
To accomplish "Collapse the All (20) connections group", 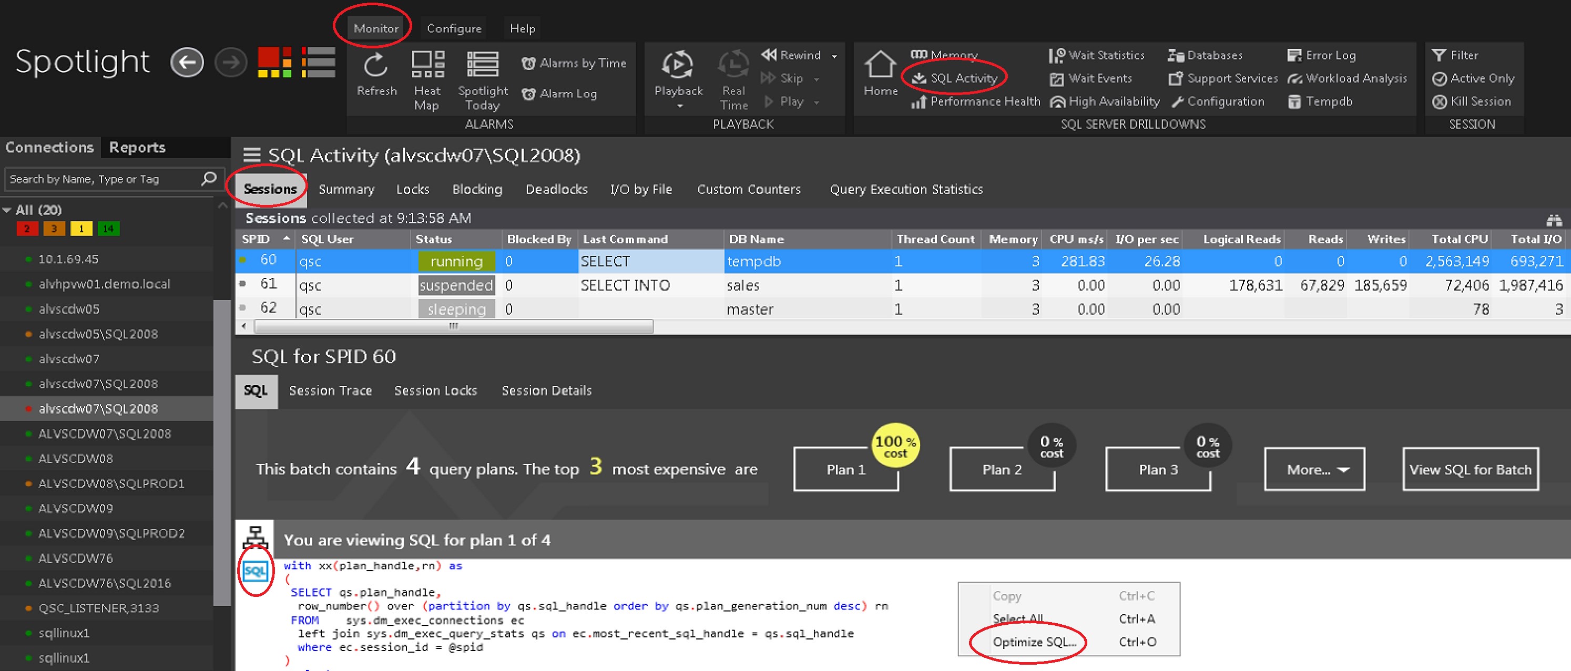I will pos(7,210).
